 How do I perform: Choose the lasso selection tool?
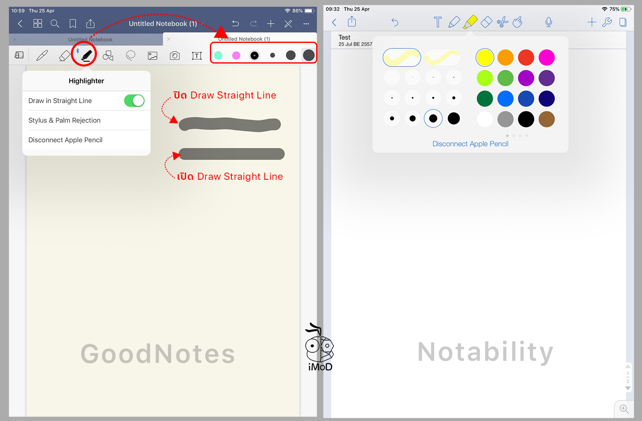(131, 56)
